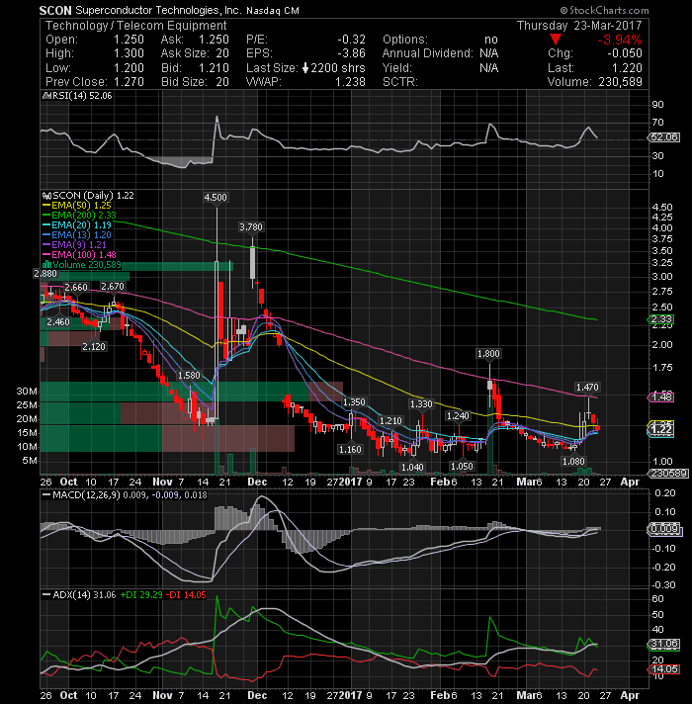
Task: Select the EMA(200) 2.33 legend entry
Action: coord(84,216)
